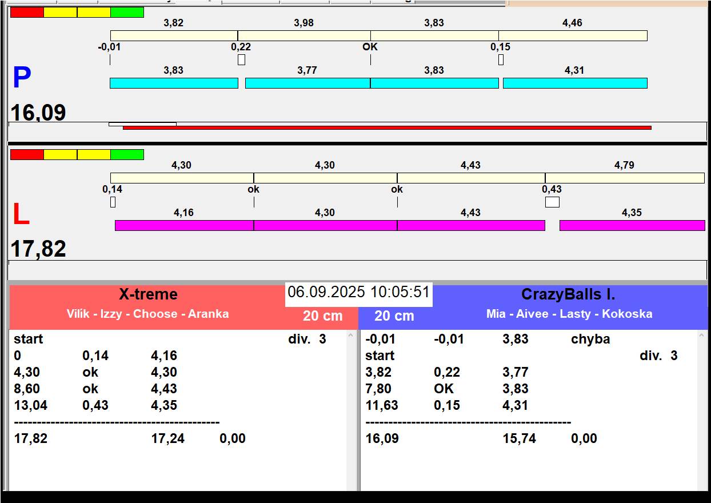
Task: Click the green start light in lane P
Action: click(127, 12)
